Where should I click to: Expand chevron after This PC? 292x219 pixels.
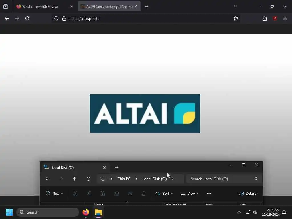pyautogui.click(x=136, y=179)
